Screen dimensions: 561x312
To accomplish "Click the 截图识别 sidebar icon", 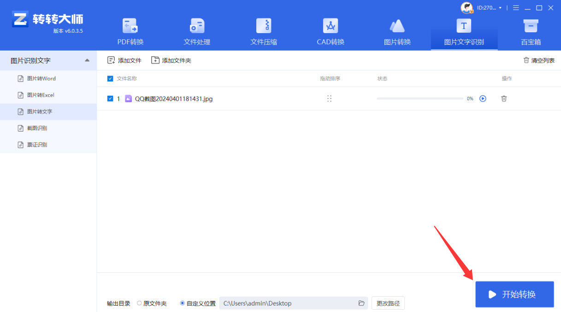I will click(x=20, y=128).
